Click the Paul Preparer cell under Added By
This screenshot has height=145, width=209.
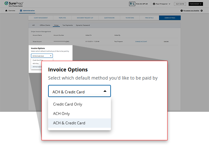118,42
